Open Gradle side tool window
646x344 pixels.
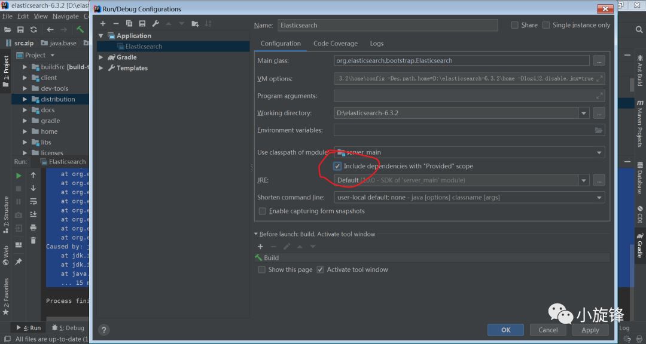pyautogui.click(x=640, y=245)
